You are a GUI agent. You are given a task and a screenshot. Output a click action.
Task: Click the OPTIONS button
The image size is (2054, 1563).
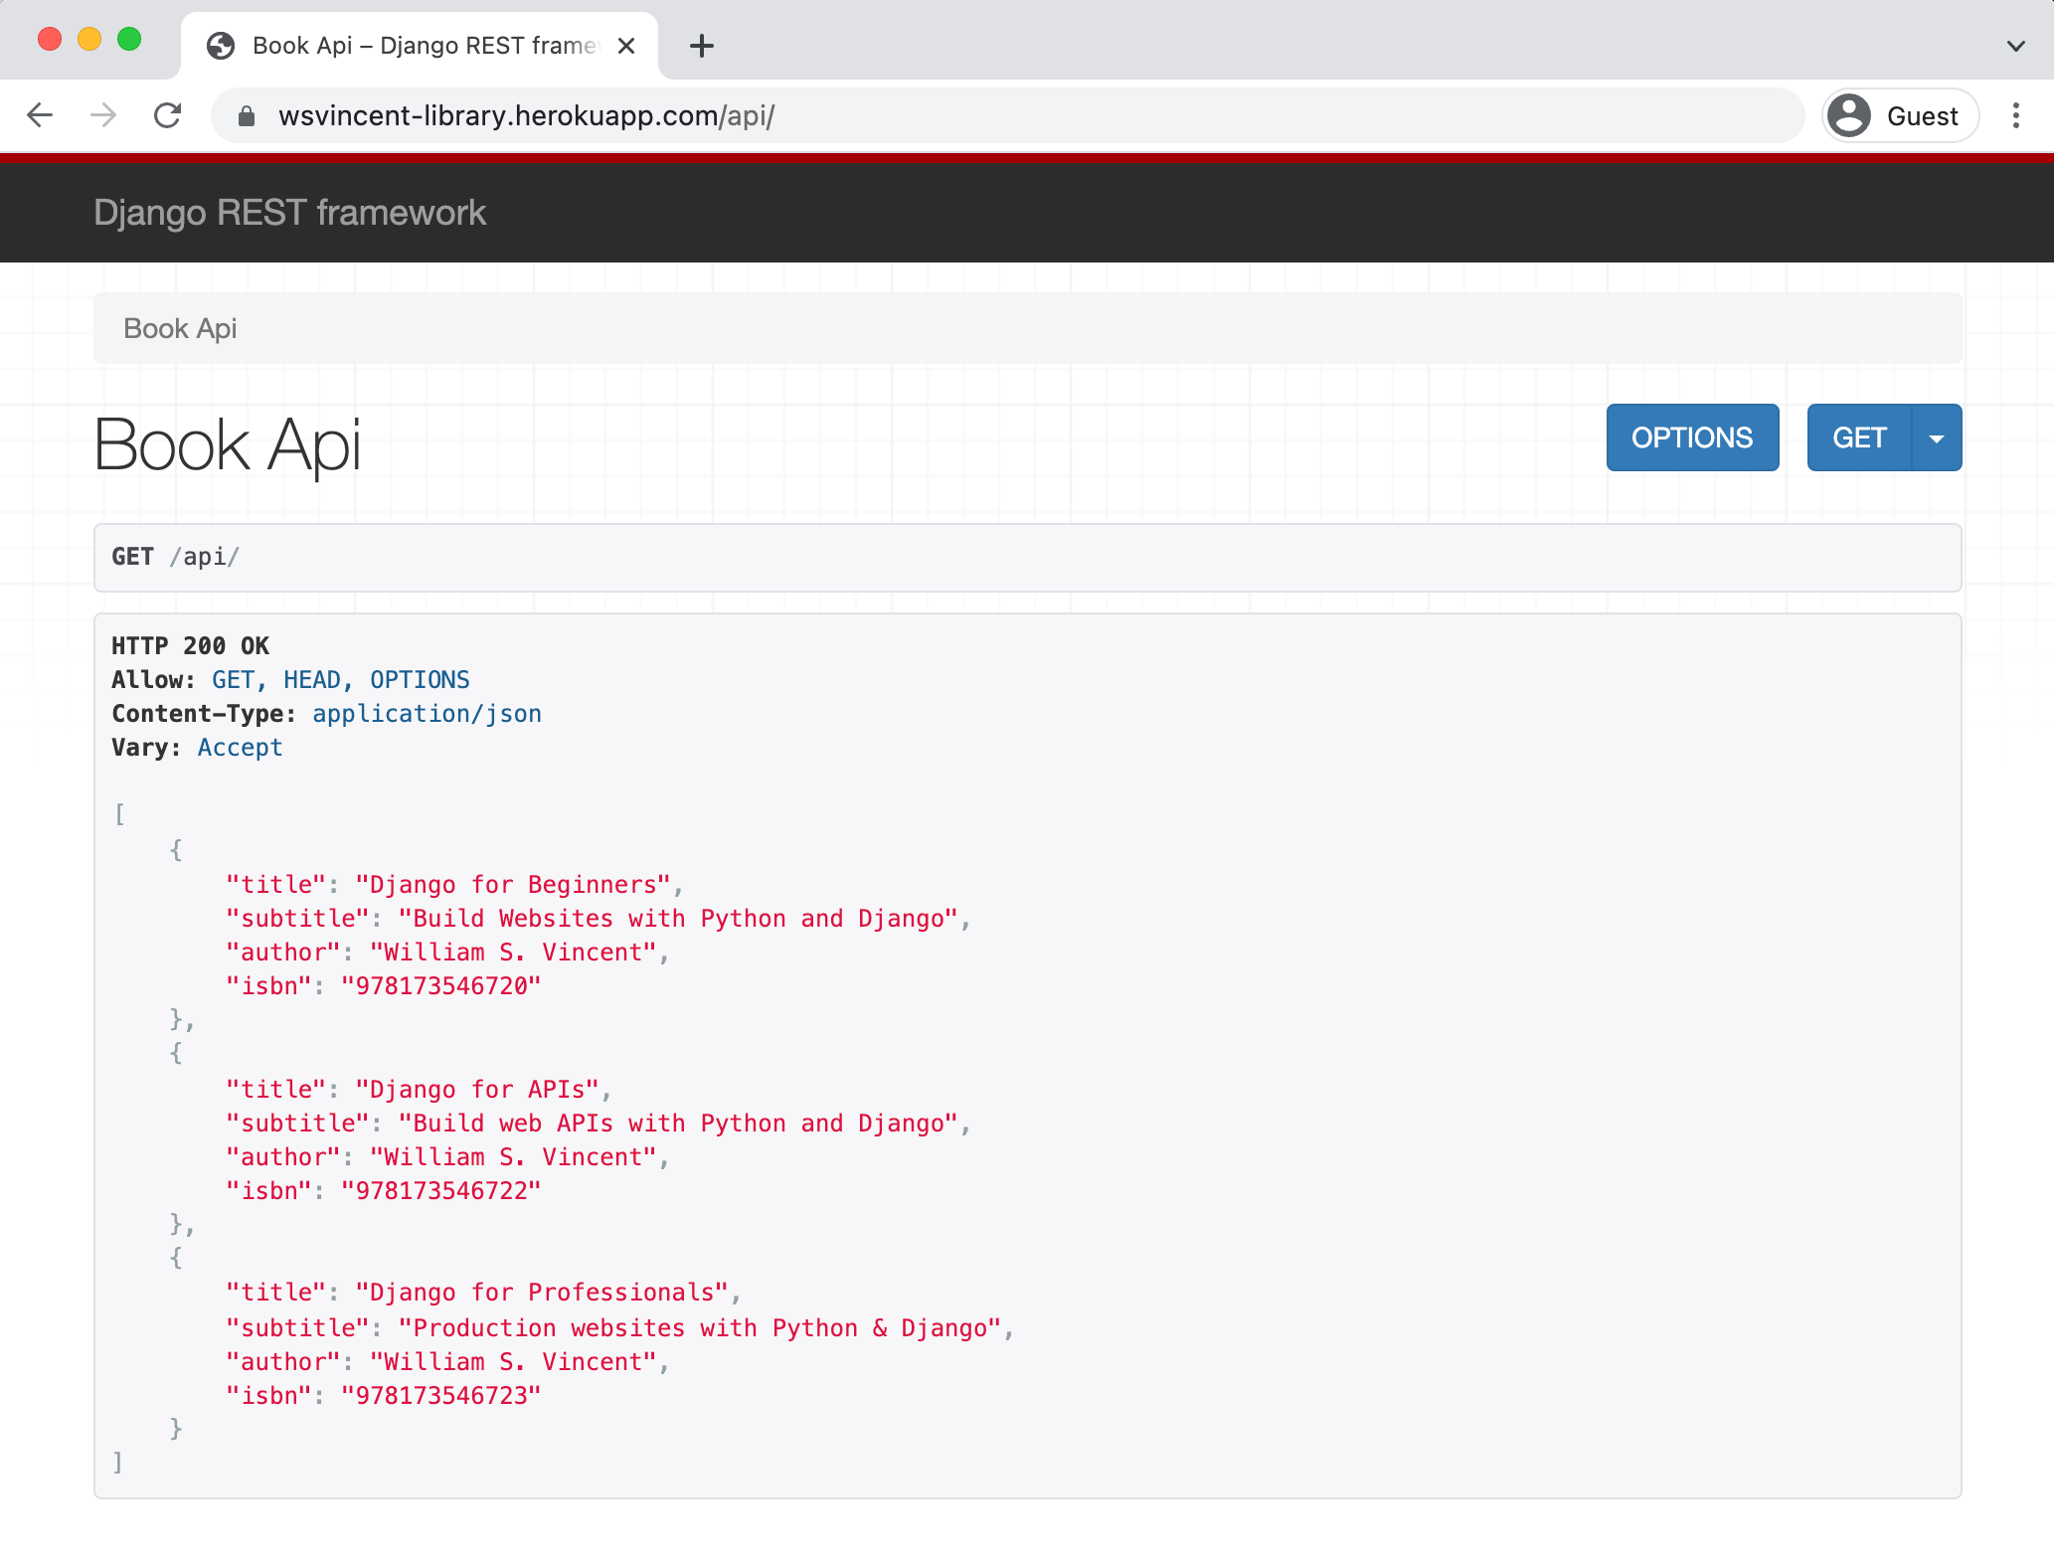1692,437
